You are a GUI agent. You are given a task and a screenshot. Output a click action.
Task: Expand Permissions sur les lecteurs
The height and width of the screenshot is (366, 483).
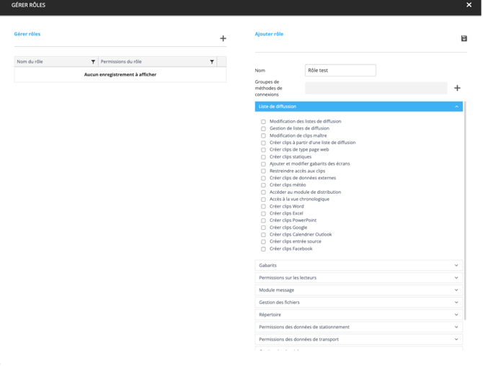coord(359,277)
